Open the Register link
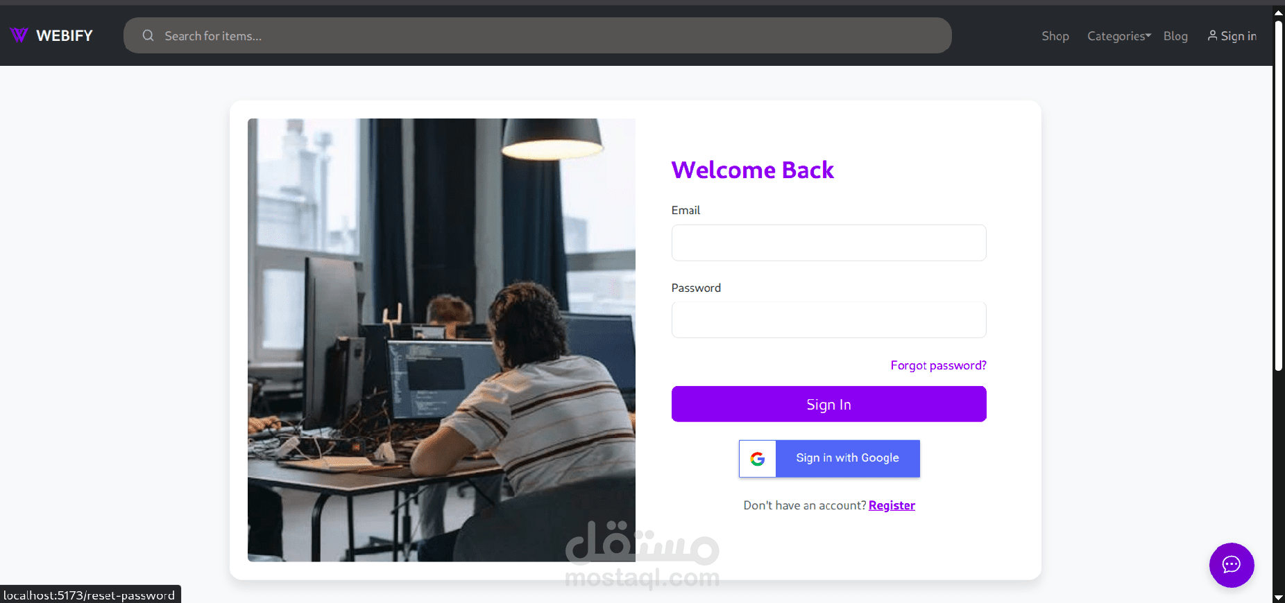 pyautogui.click(x=892, y=505)
